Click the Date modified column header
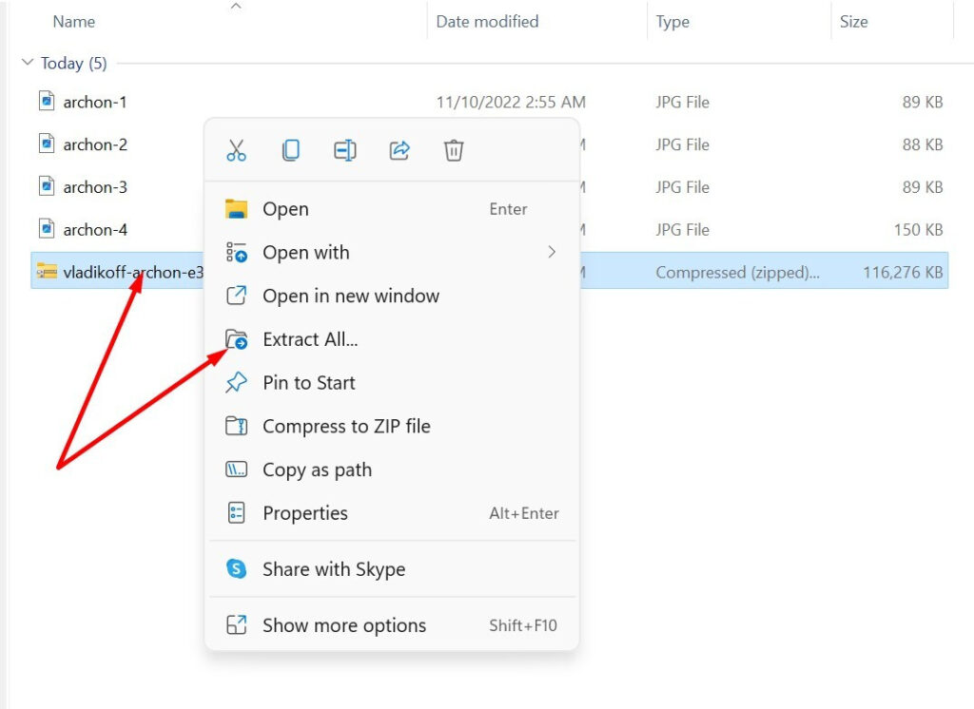Viewport: 974px width, 709px height. (487, 21)
